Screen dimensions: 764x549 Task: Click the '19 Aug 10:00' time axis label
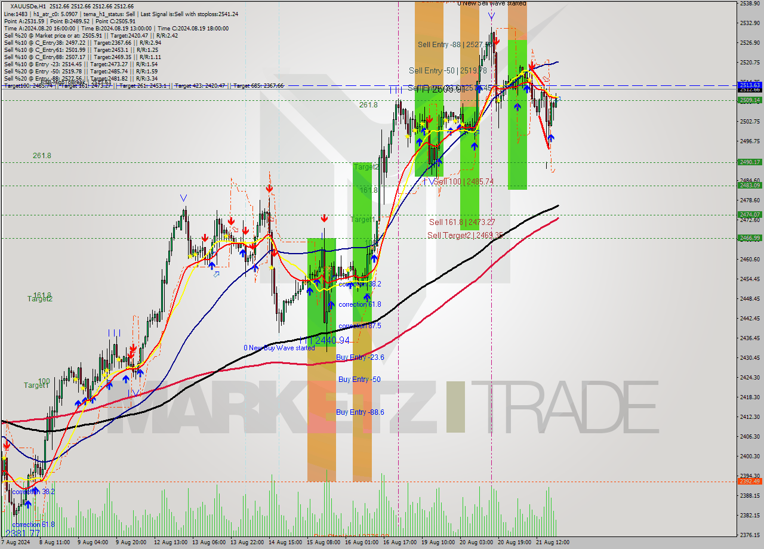point(438,542)
